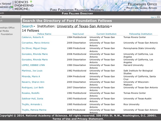Click the University of Texas-San Antonio institution filter text
This screenshot has width=161, height=126.
pos(83,26)
